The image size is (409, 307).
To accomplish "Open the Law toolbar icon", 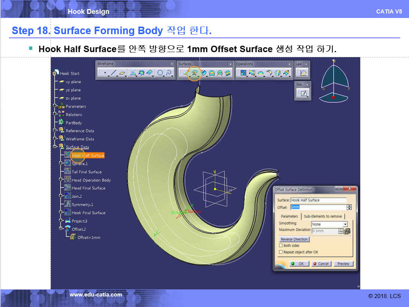I will (303, 73).
